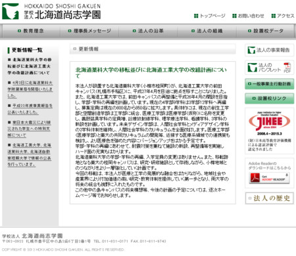
Task: Click the footer 学校法人 北海道尚志学園 text
Action: coord(32,236)
